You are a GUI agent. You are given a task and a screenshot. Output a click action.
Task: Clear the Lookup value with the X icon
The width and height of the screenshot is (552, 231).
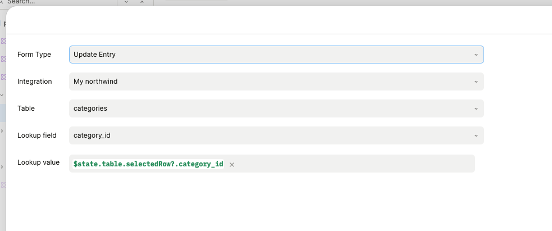(232, 165)
